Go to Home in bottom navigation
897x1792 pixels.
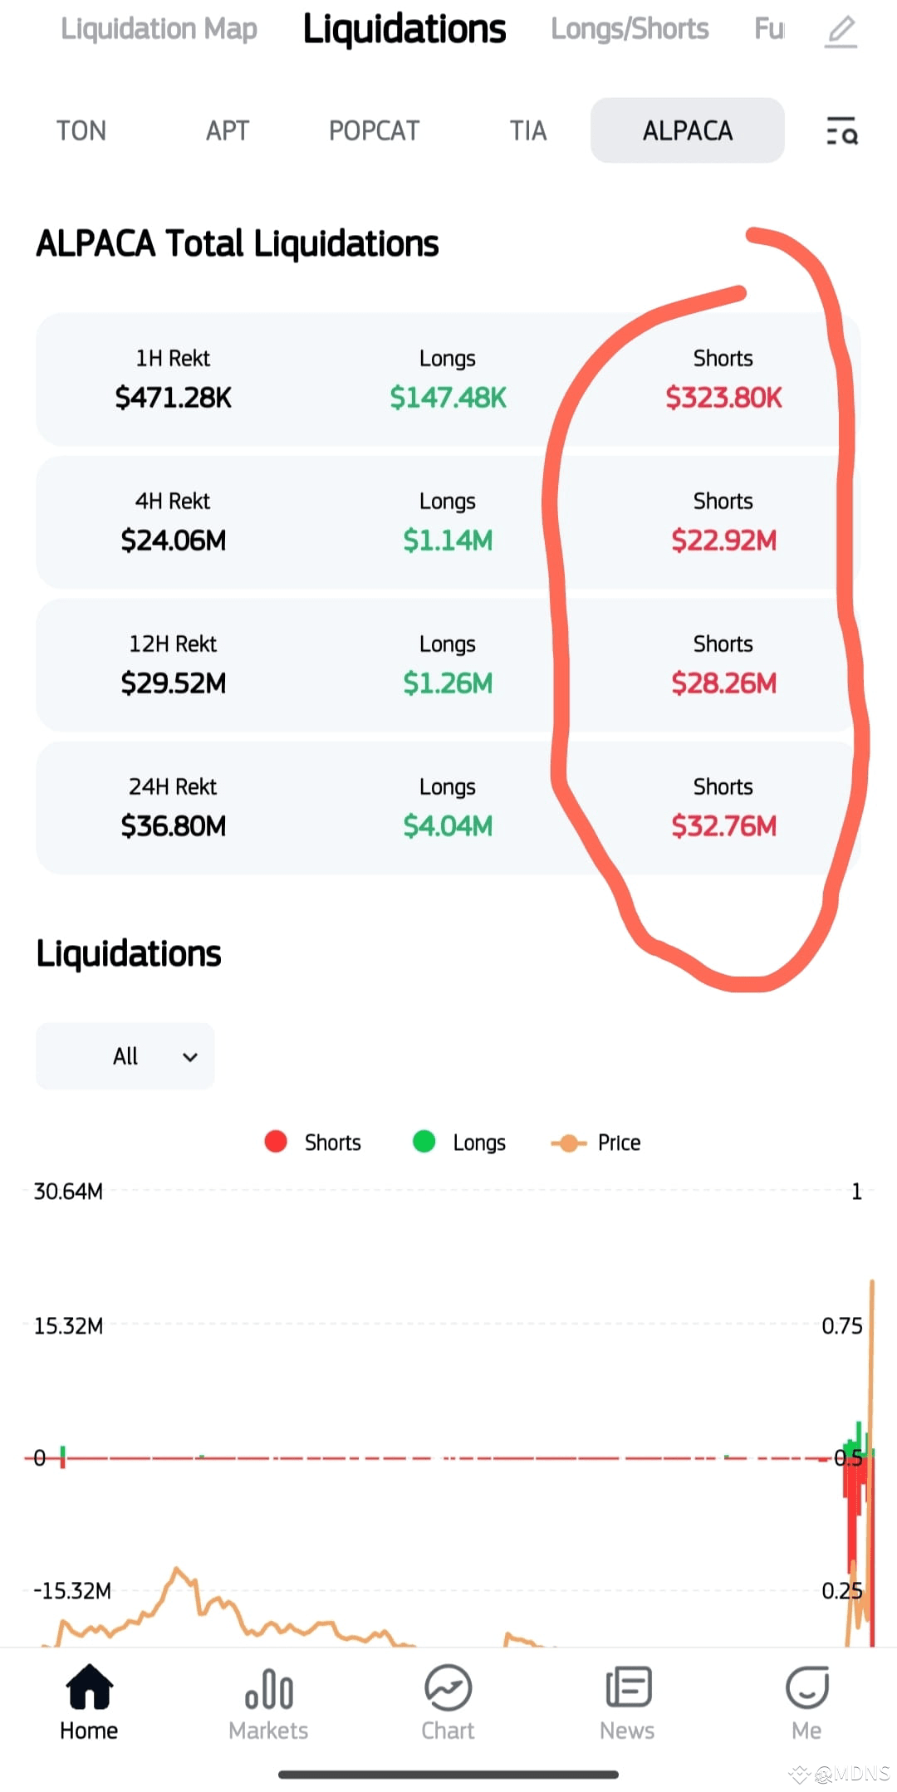[x=89, y=1702]
